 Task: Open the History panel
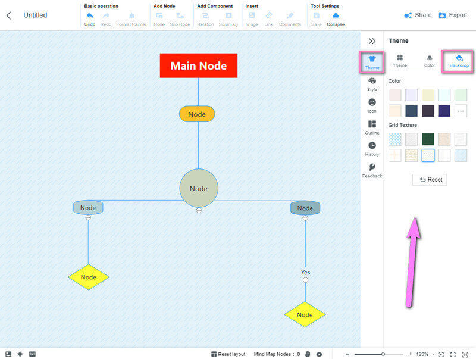(x=372, y=145)
